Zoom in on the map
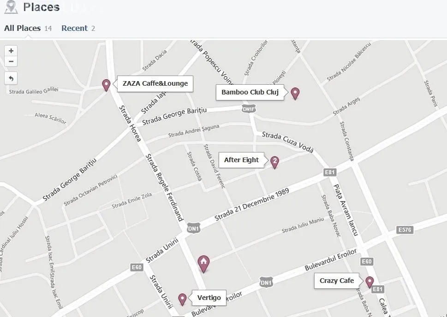 [11, 51]
